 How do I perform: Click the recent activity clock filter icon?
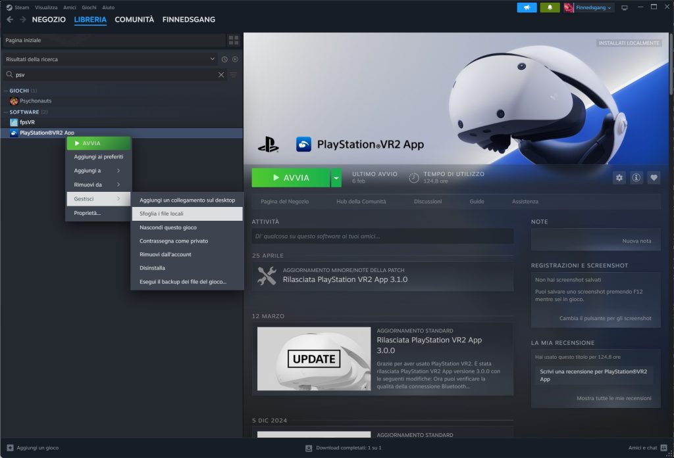click(x=224, y=59)
